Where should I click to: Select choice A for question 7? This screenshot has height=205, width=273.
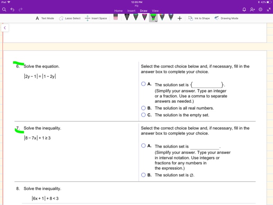(x=143, y=146)
